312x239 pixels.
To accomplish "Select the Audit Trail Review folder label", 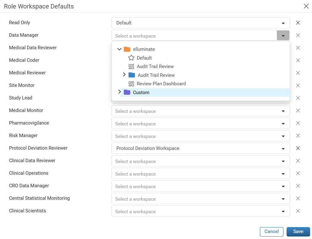I will point(156,75).
